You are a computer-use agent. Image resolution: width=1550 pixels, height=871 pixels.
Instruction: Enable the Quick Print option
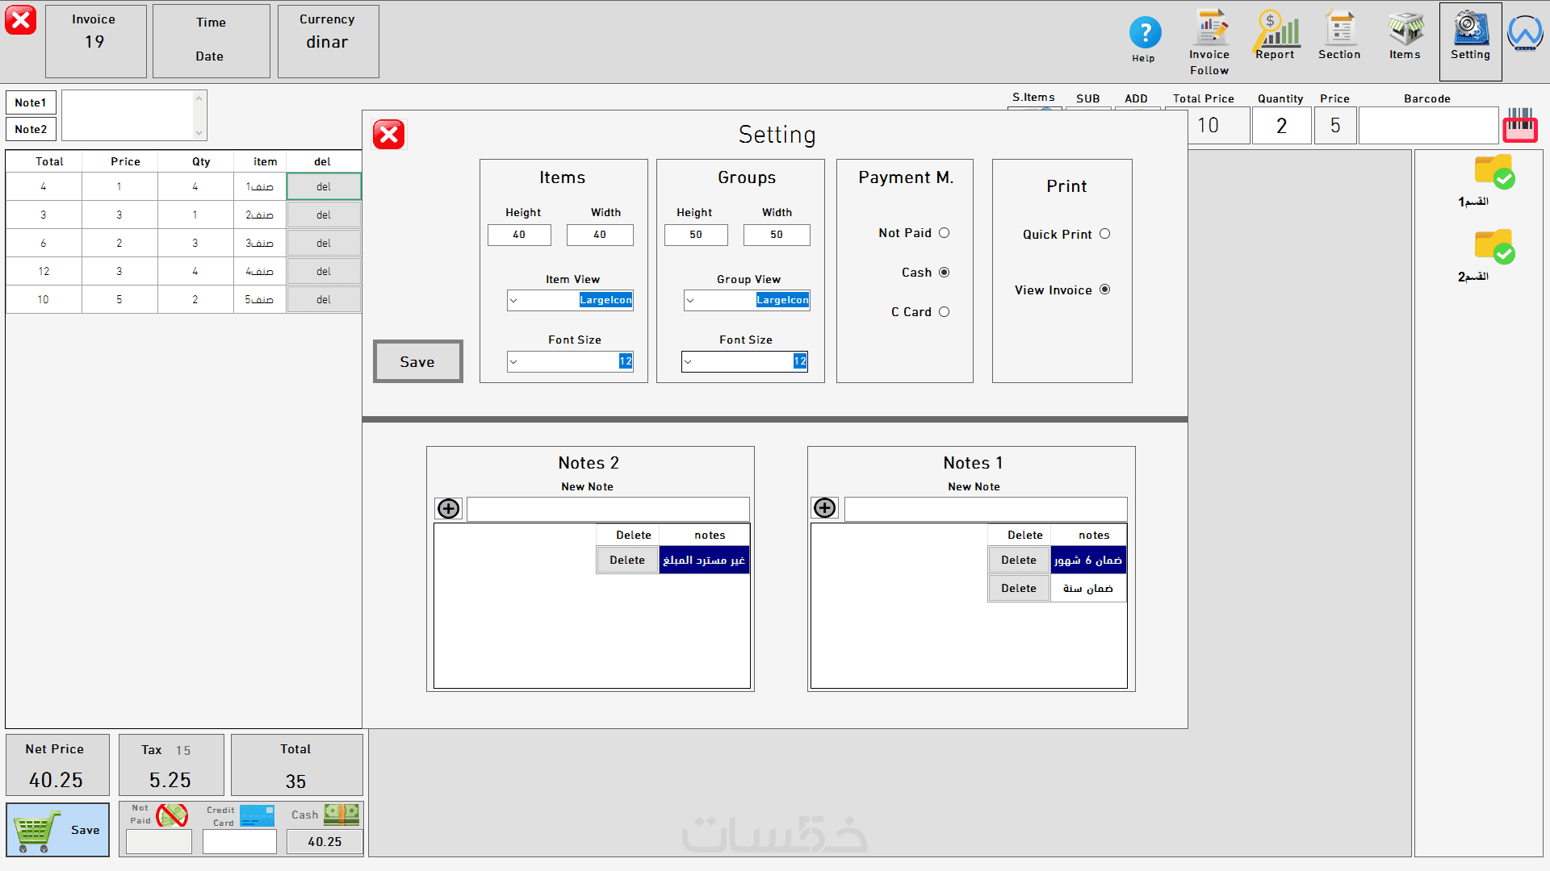click(1104, 234)
